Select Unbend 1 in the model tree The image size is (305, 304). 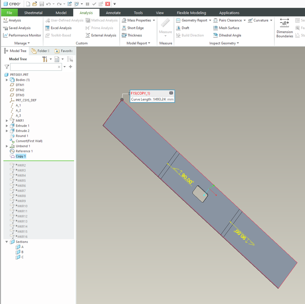(23, 146)
